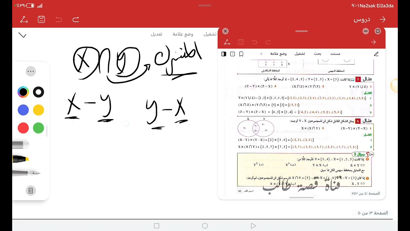Tap the signal strength bars in status bar
The image size is (410, 231).
tap(40, 5)
